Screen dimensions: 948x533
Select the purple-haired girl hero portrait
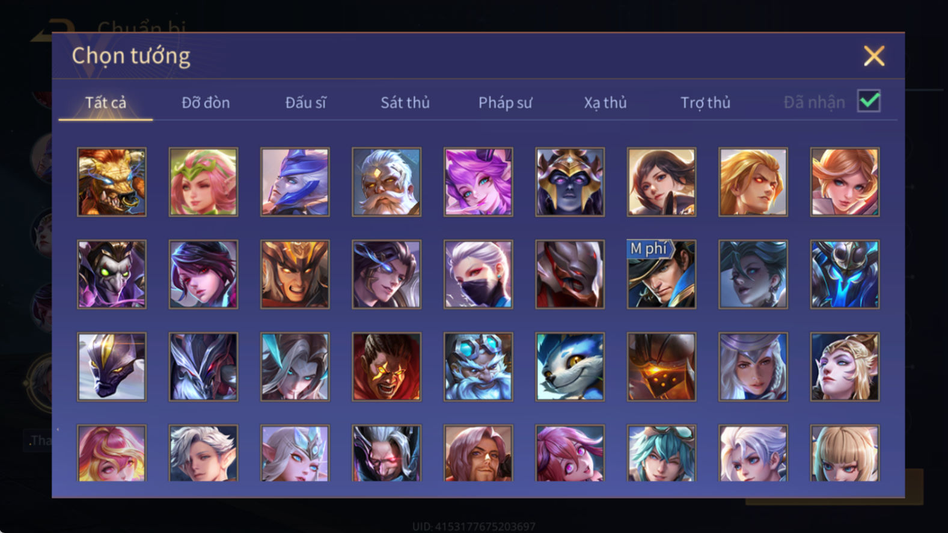(x=479, y=182)
